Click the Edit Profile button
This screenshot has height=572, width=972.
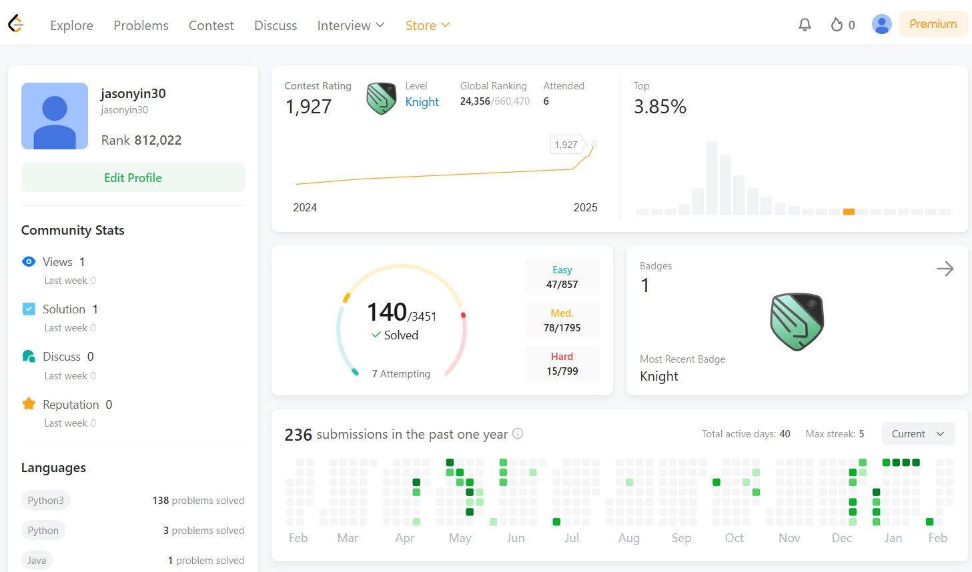point(133,177)
